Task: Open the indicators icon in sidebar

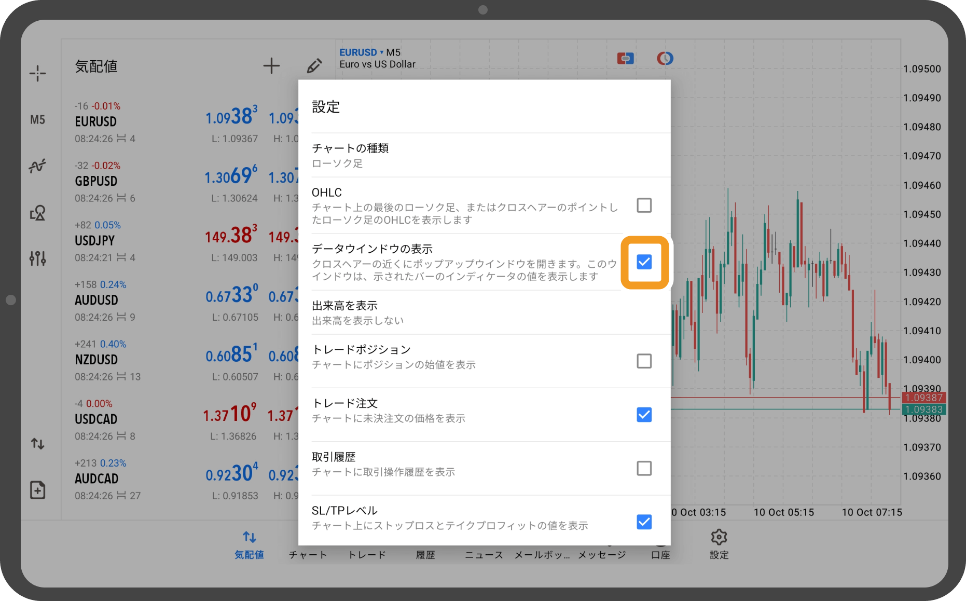Action: pos(37,166)
